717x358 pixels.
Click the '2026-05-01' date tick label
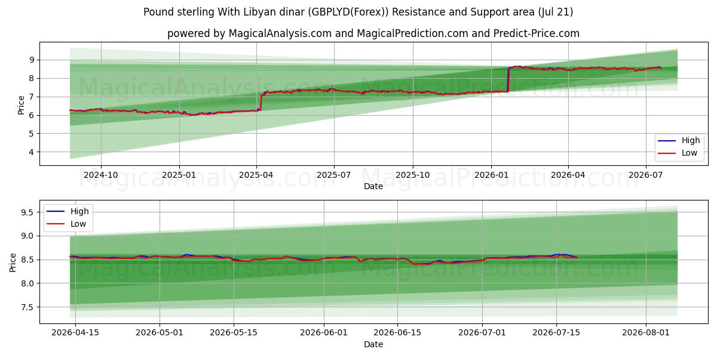(x=160, y=334)
